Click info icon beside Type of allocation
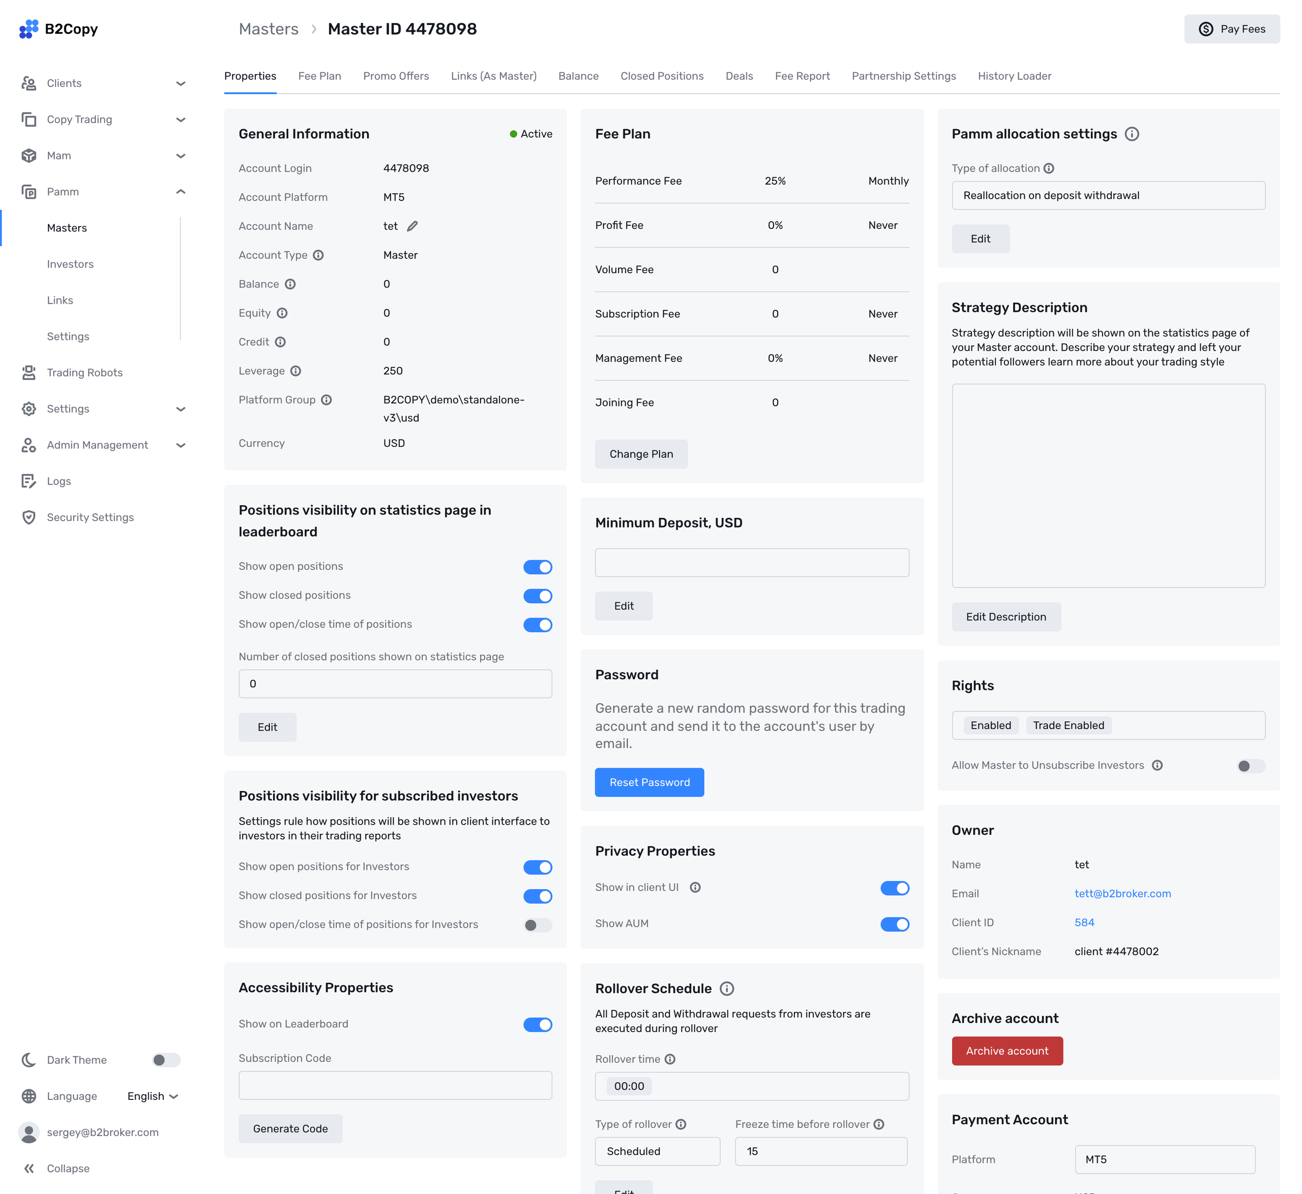Viewport: 1302px width, 1194px height. point(1049,168)
